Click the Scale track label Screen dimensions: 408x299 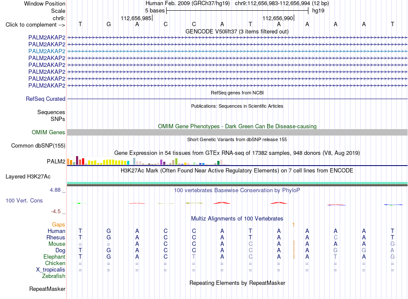pos(58,11)
